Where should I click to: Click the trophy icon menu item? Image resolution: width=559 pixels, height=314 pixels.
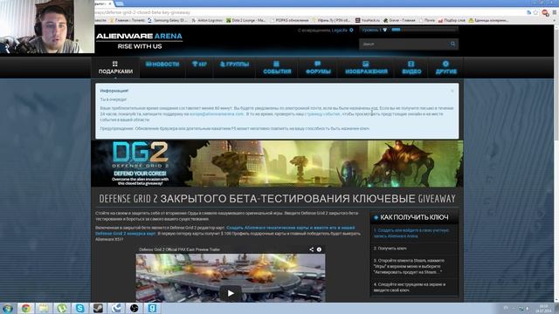pyautogui.click(x=199, y=64)
